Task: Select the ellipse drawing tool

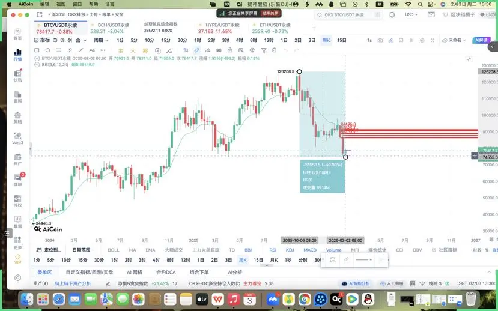Action: 47,50
